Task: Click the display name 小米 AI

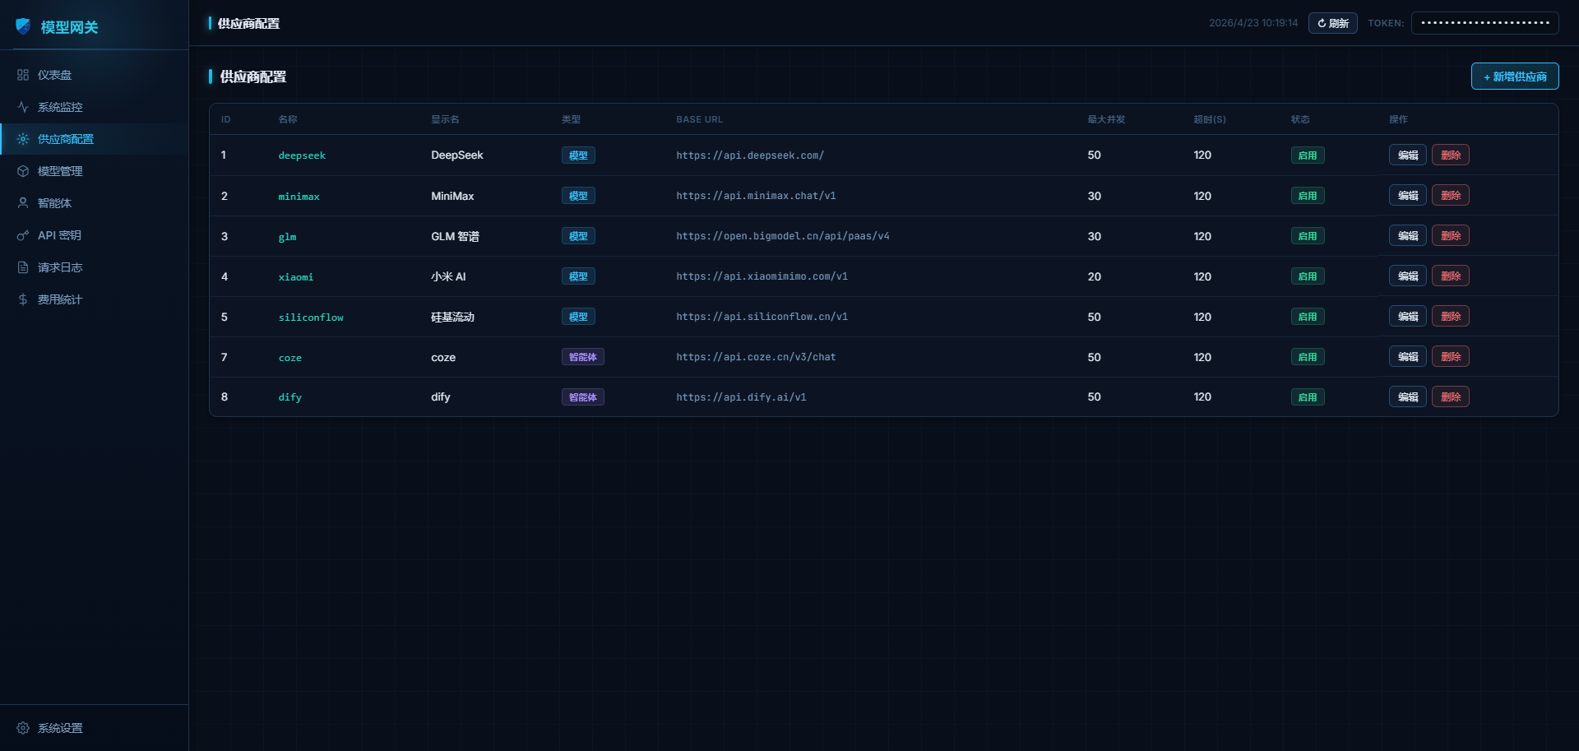Action: 448,276
